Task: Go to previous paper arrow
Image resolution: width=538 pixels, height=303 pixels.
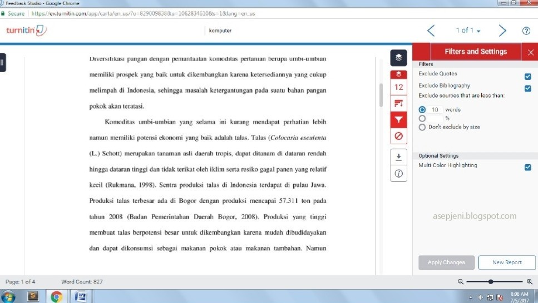Action: coord(431,31)
